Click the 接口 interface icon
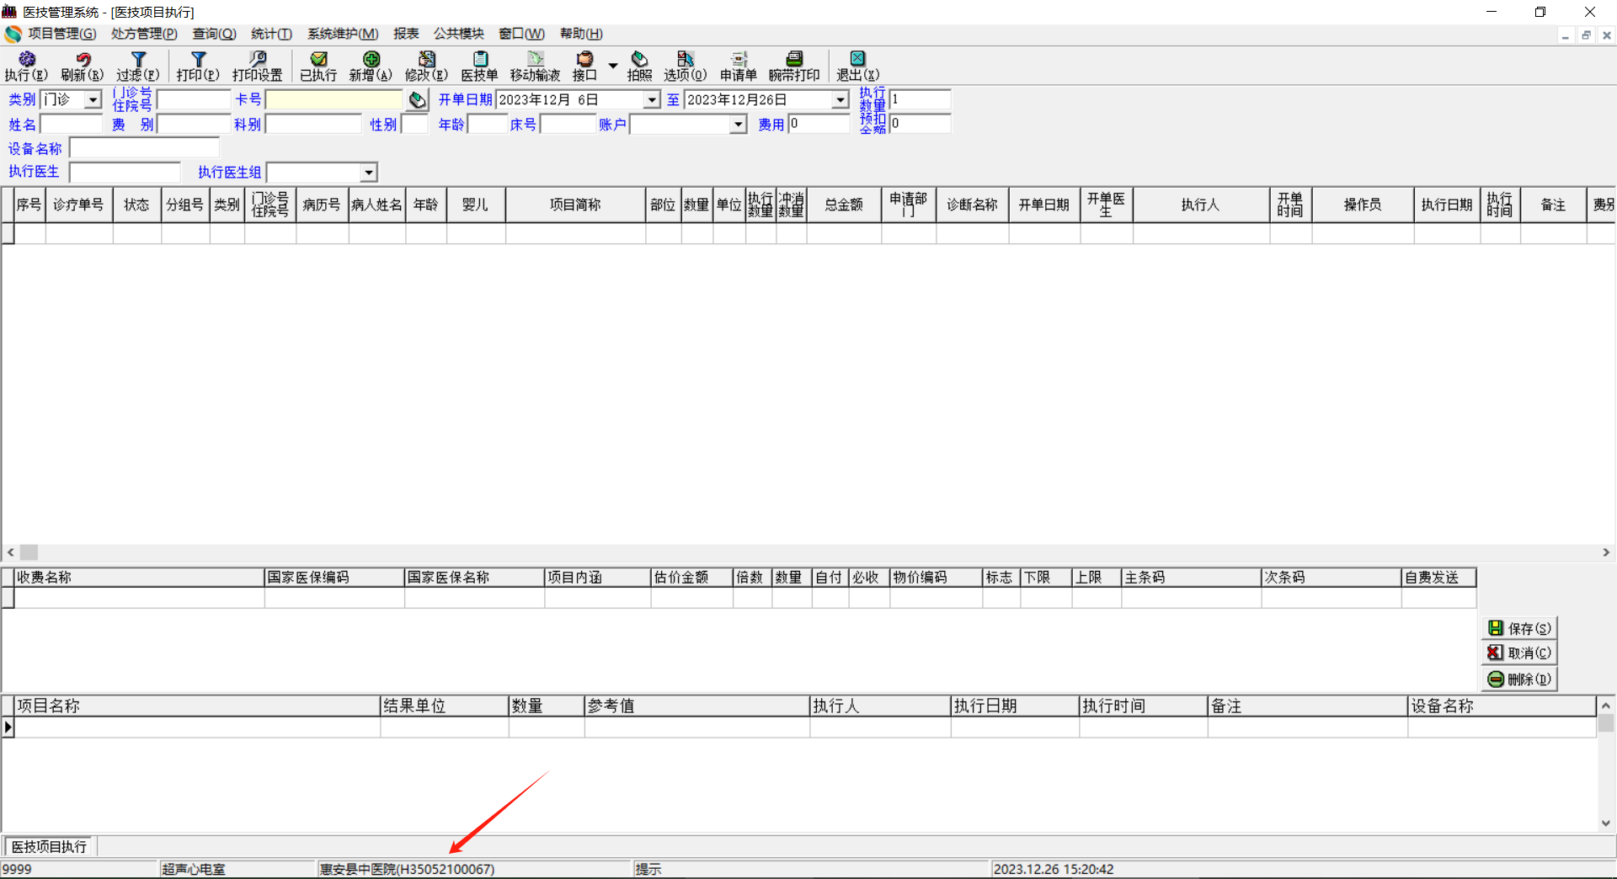This screenshot has height=879, width=1617. coord(584,66)
